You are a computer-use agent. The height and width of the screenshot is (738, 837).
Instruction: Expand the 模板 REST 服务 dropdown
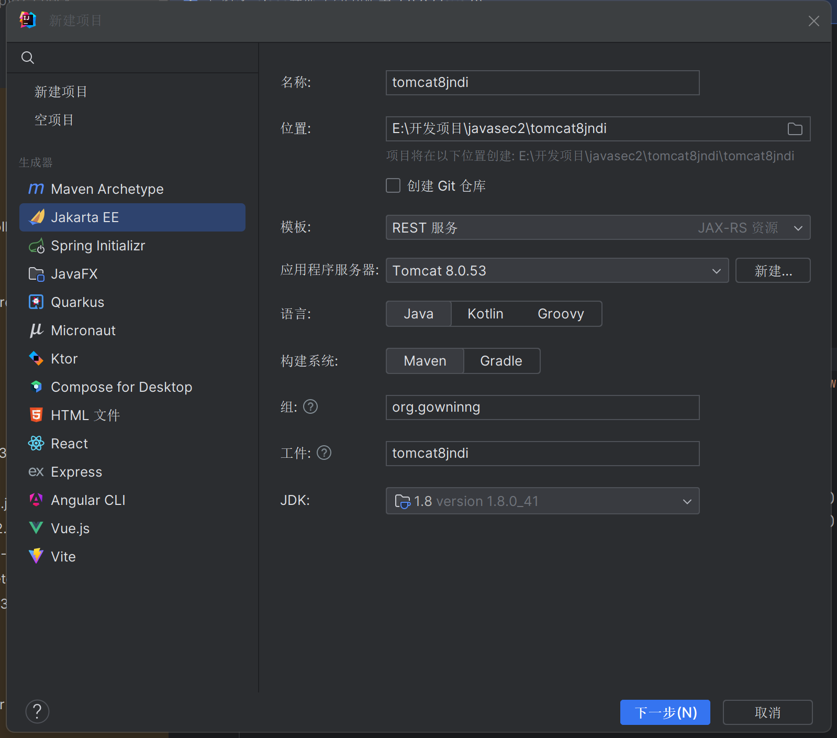pos(597,228)
